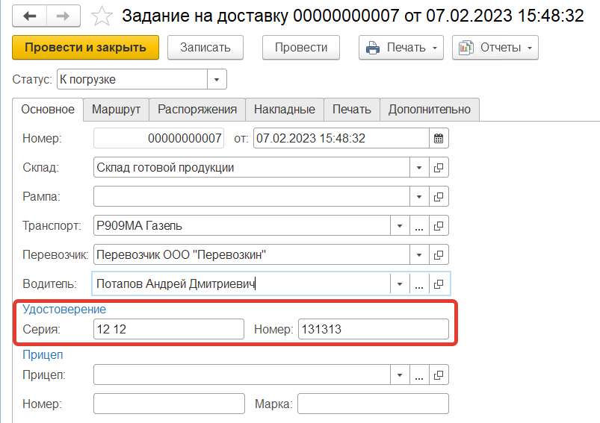Image resolution: width=600 pixels, height=423 pixels.
Task: Expand the Статус dropdown list
Action: click(x=217, y=79)
